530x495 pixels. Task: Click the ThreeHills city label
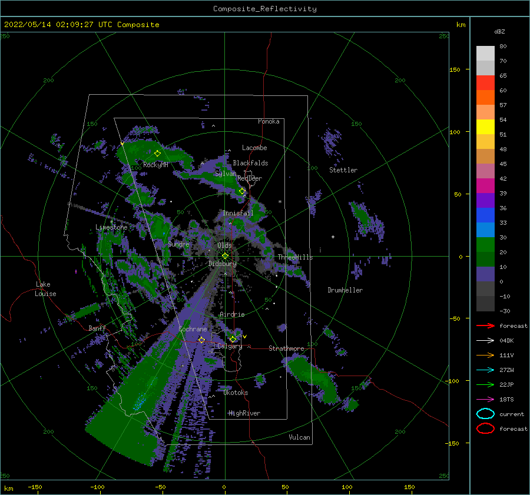click(x=296, y=257)
